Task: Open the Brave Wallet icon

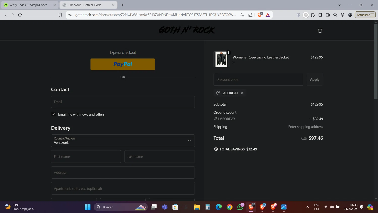Action: pos(328,15)
